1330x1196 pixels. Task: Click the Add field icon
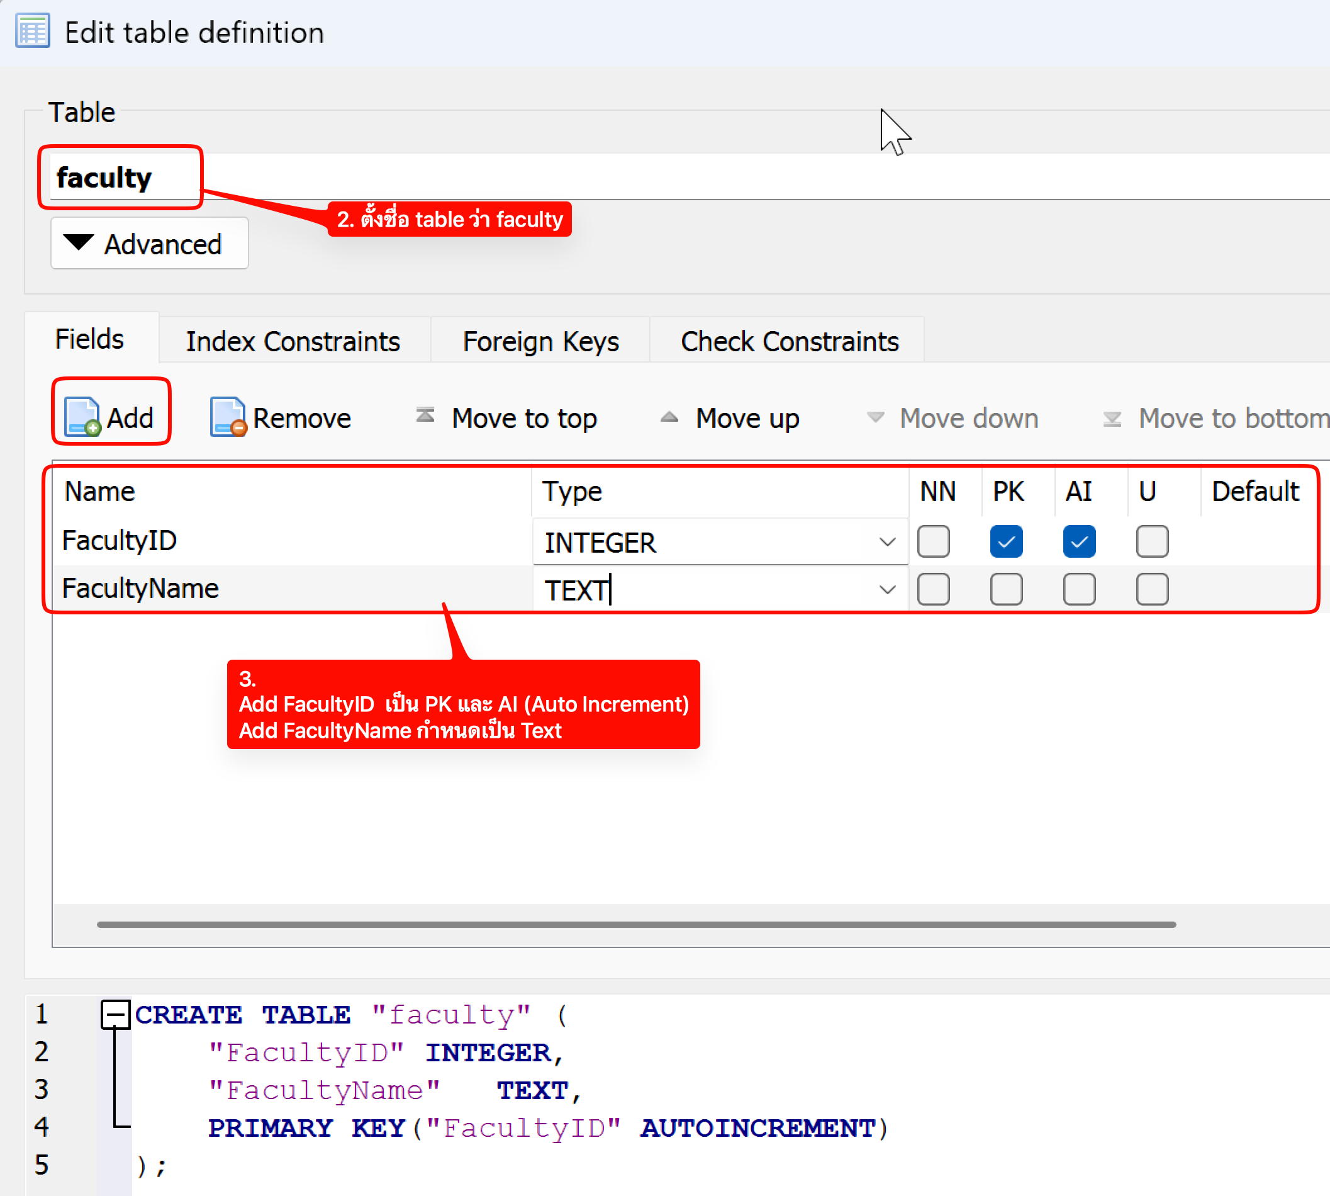(x=82, y=417)
